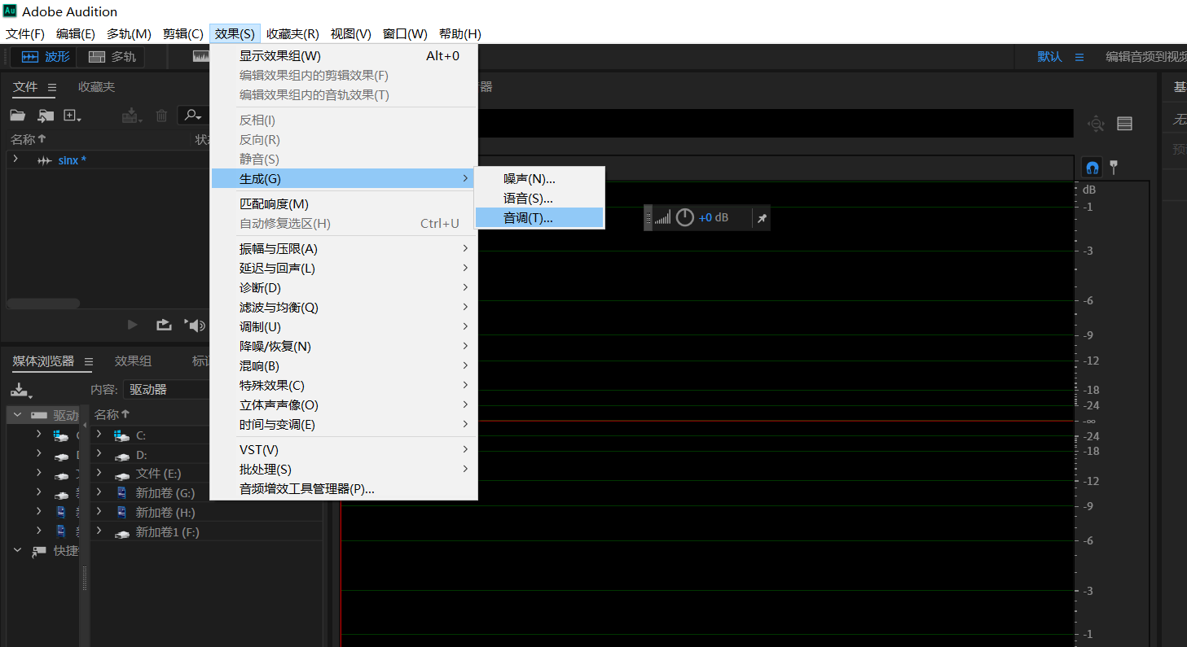Click the 新加卷 (G:) drive icon

[121, 492]
